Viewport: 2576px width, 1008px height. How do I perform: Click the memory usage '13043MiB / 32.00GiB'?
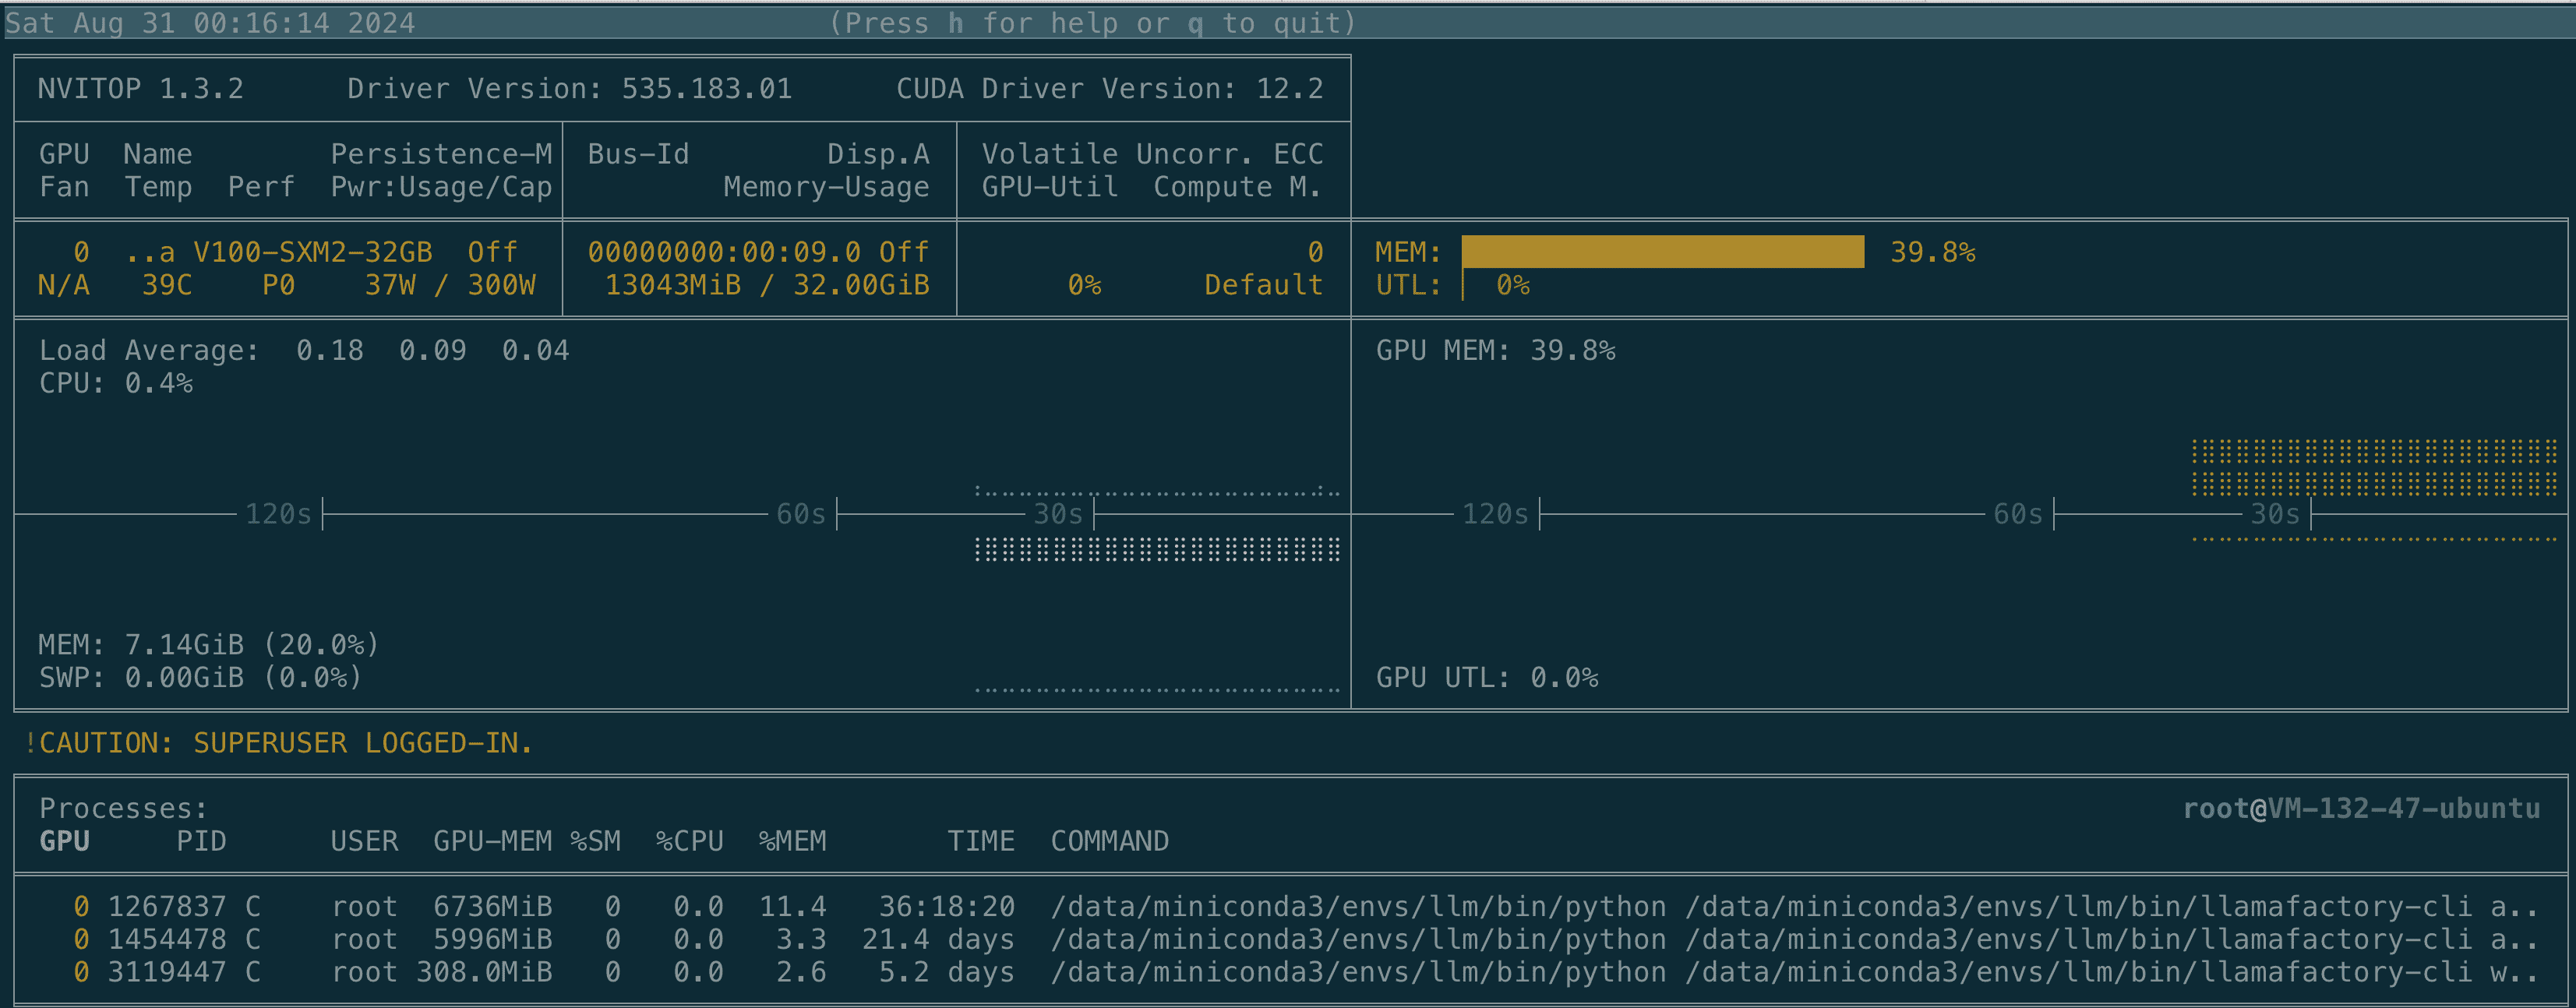coord(767,285)
